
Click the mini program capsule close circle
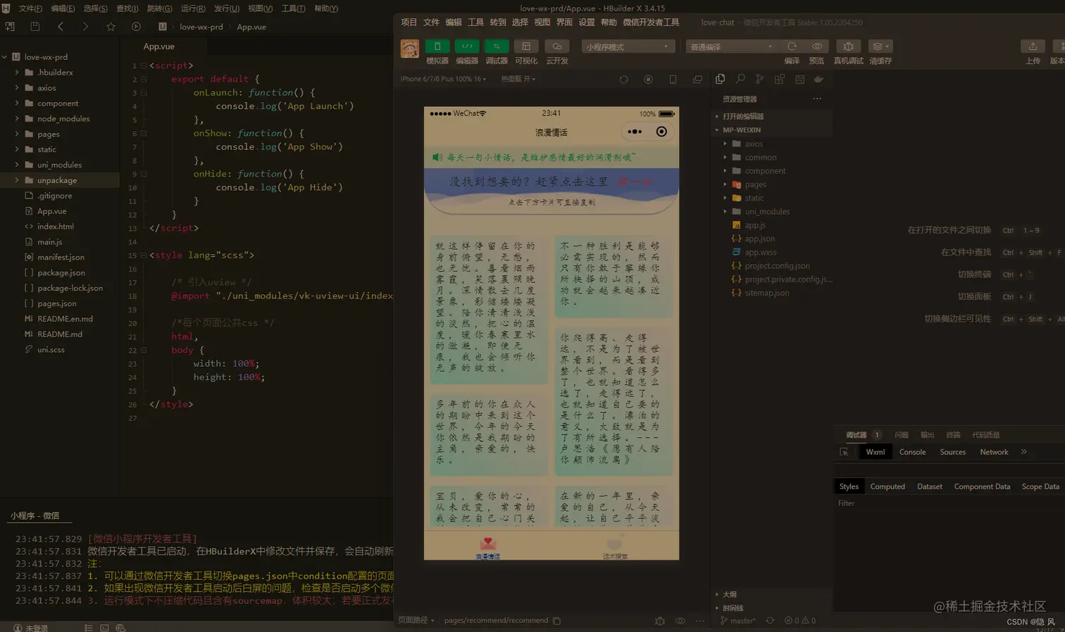point(661,132)
